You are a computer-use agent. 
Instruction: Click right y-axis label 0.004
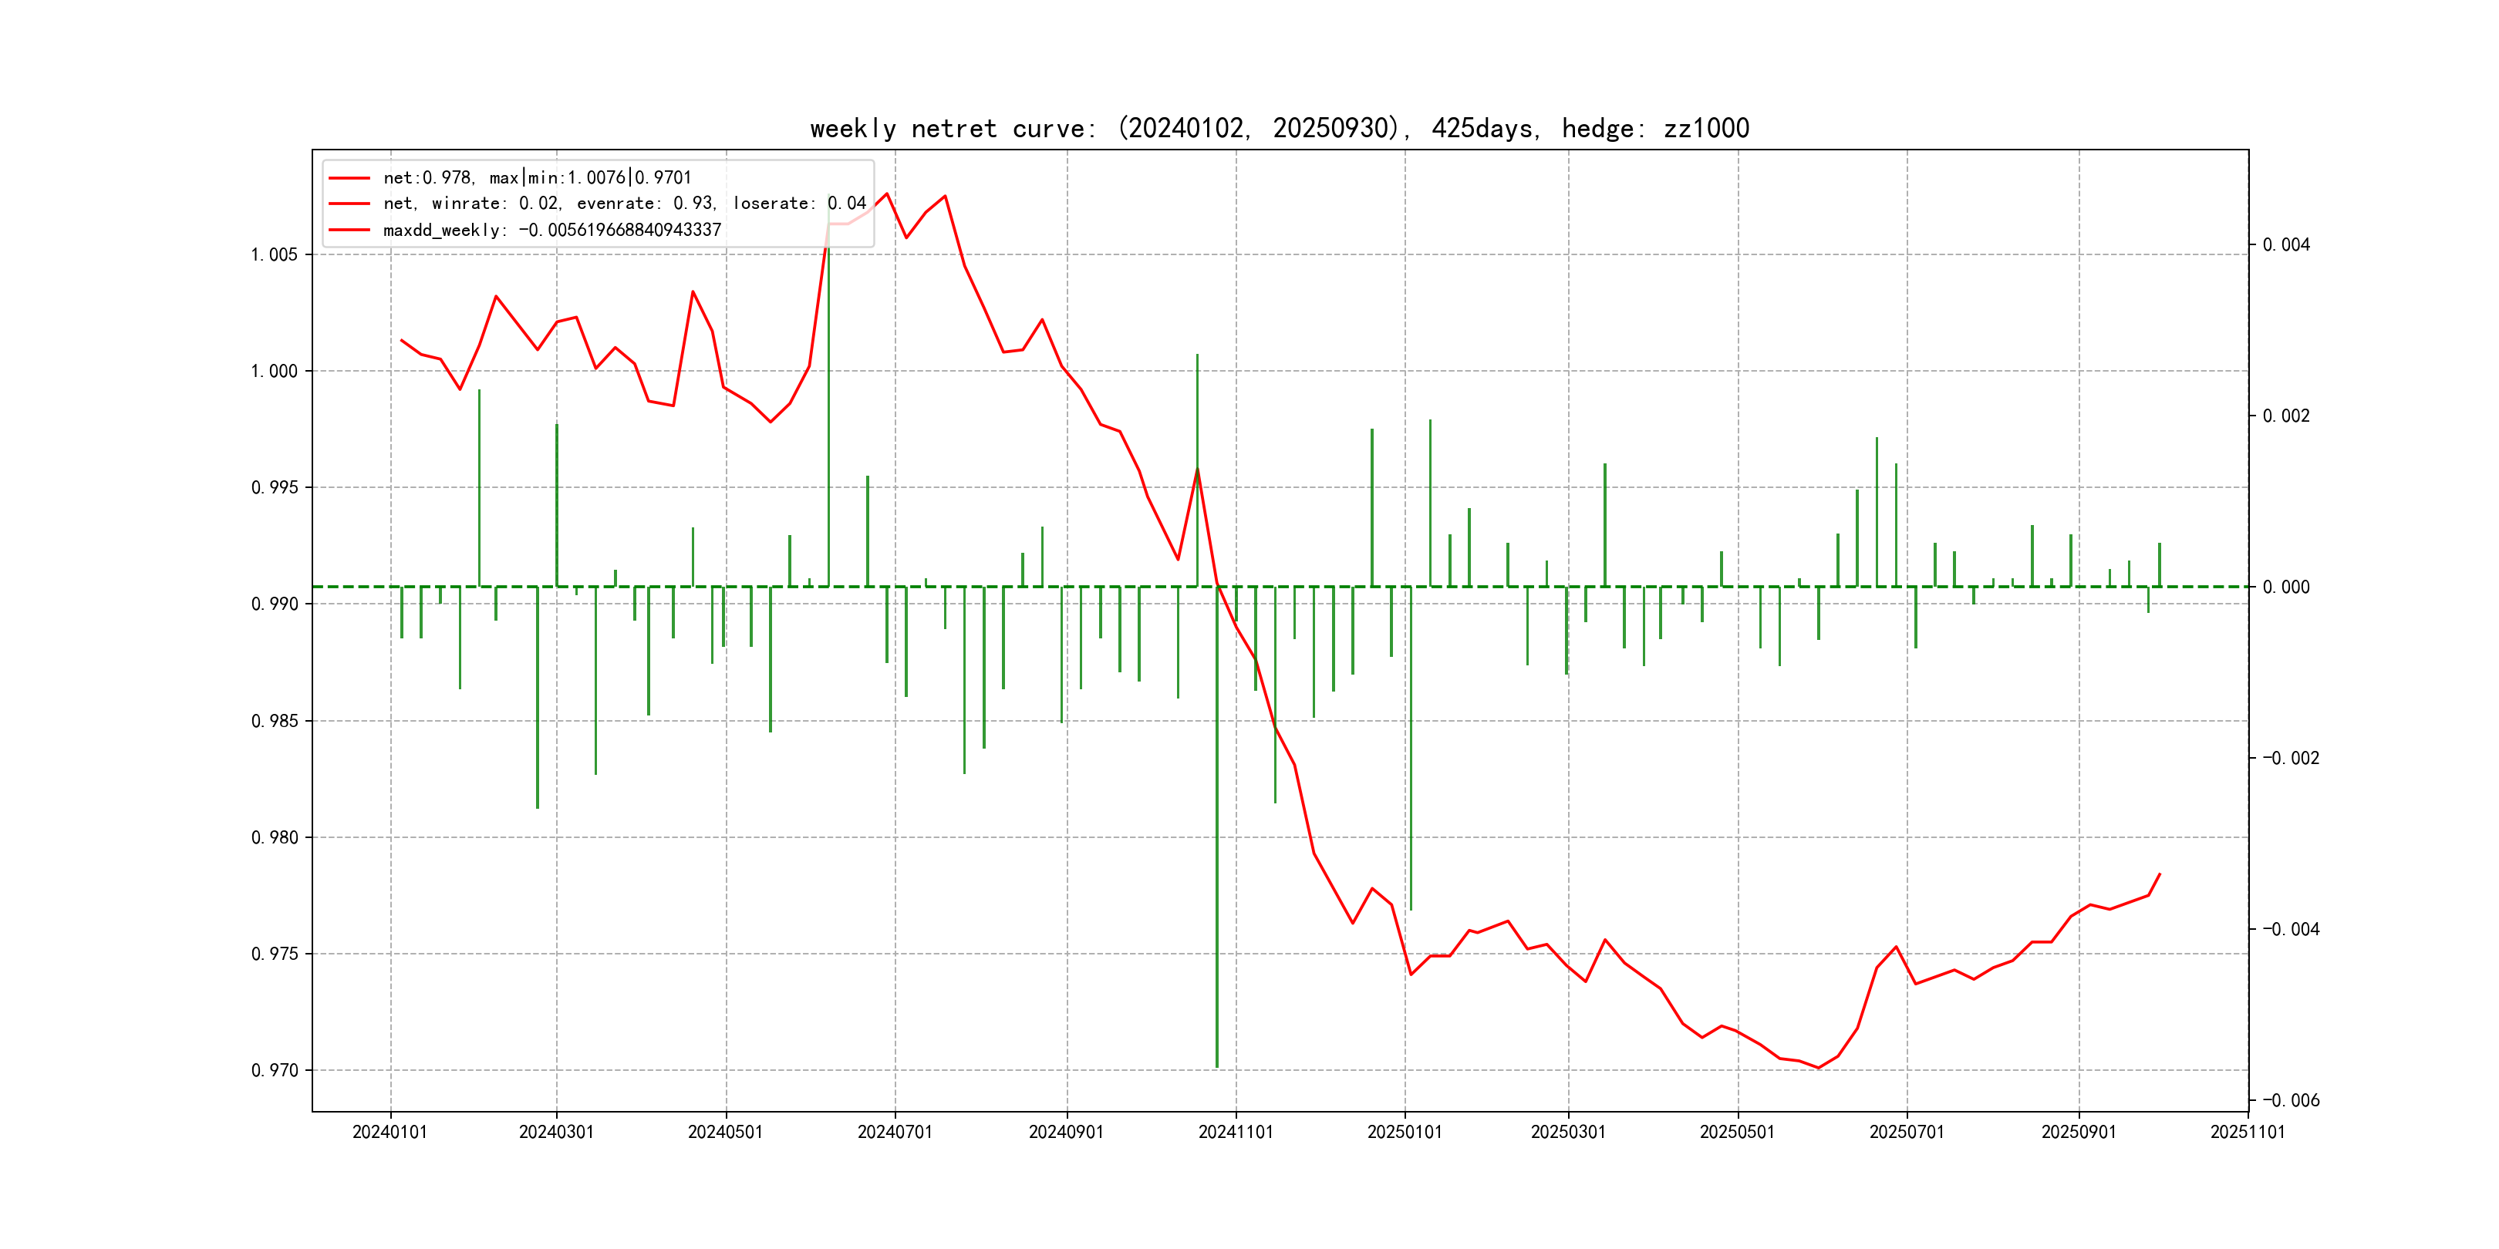(2285, 245)
